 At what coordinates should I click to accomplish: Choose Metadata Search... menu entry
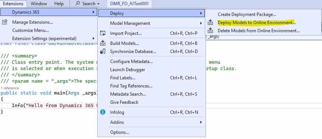click(152, 94)
